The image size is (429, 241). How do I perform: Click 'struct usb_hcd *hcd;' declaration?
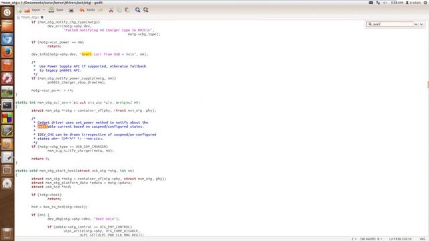pos(51,187)
